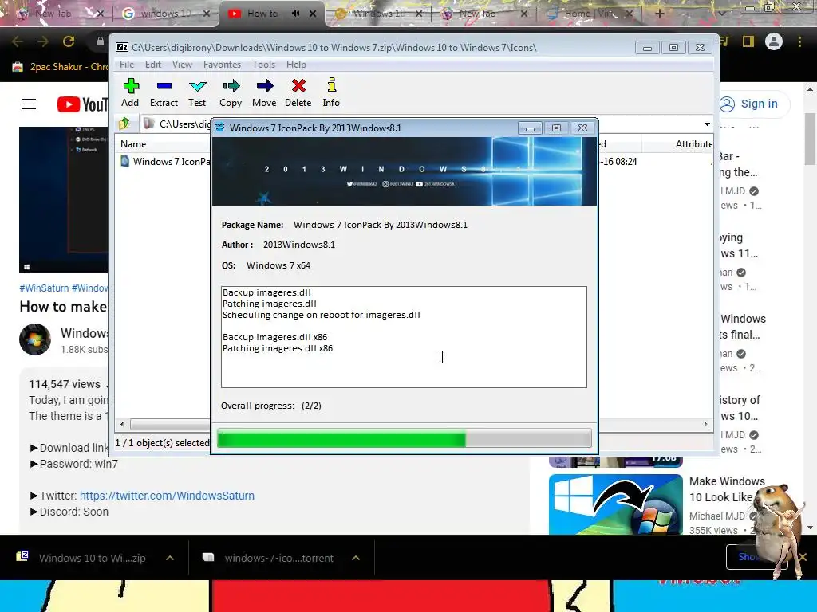The image size is (817, 612).
Task: Open 'Make Windows 10 Look Like' video title
Action: coord(728,489)
